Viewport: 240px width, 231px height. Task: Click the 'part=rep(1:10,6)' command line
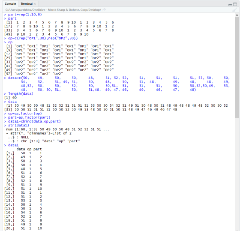[x=23, y=15]
